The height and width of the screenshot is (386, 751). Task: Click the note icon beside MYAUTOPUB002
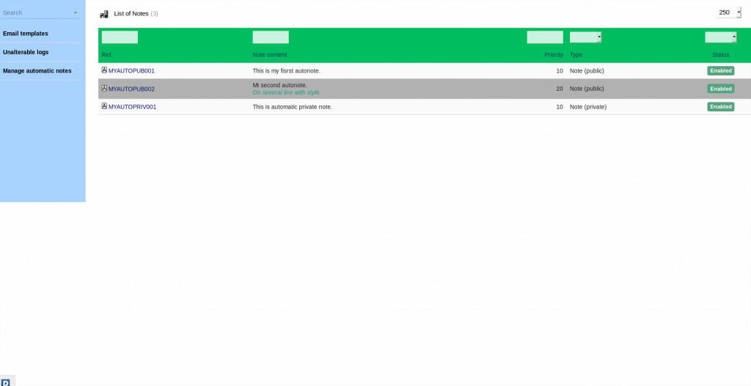[104, 89]
